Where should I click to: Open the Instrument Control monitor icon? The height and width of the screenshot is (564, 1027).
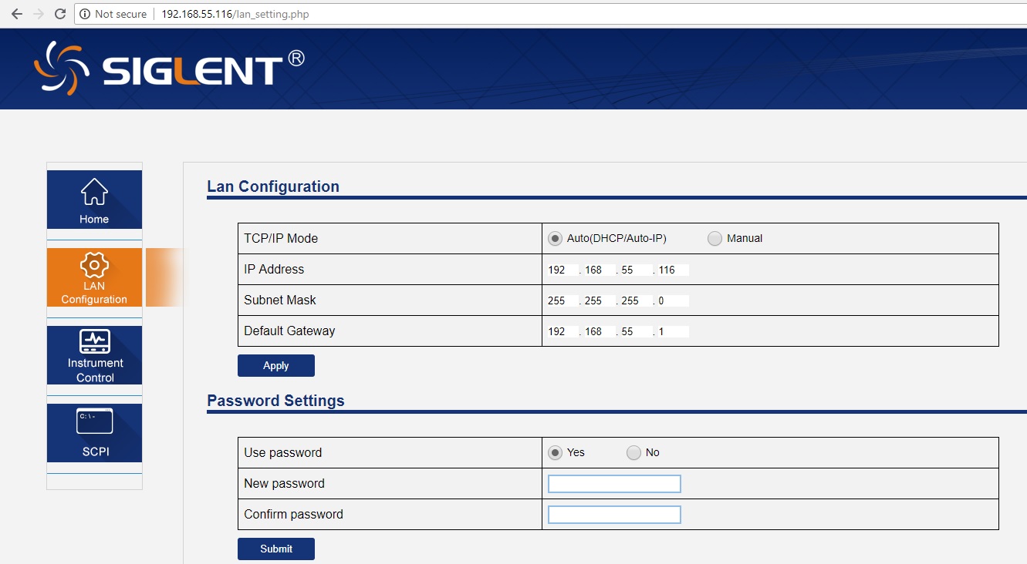point(94,341)
